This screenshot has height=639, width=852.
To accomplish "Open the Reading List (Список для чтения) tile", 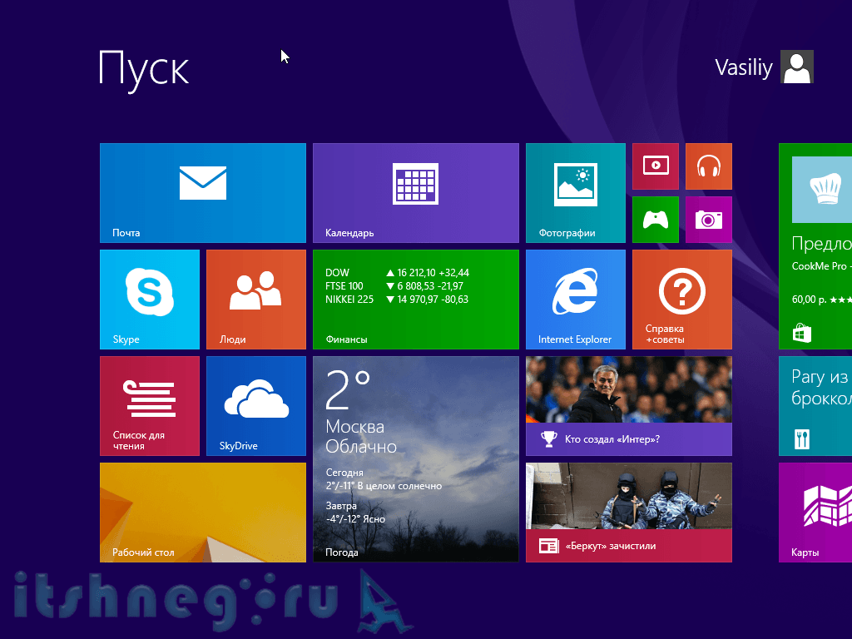I will (150, 405).
